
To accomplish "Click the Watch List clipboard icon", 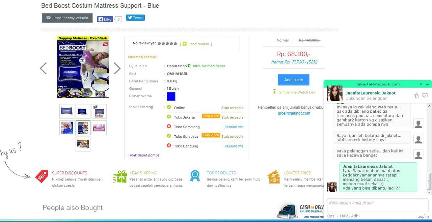I will [x=274, y=92].
